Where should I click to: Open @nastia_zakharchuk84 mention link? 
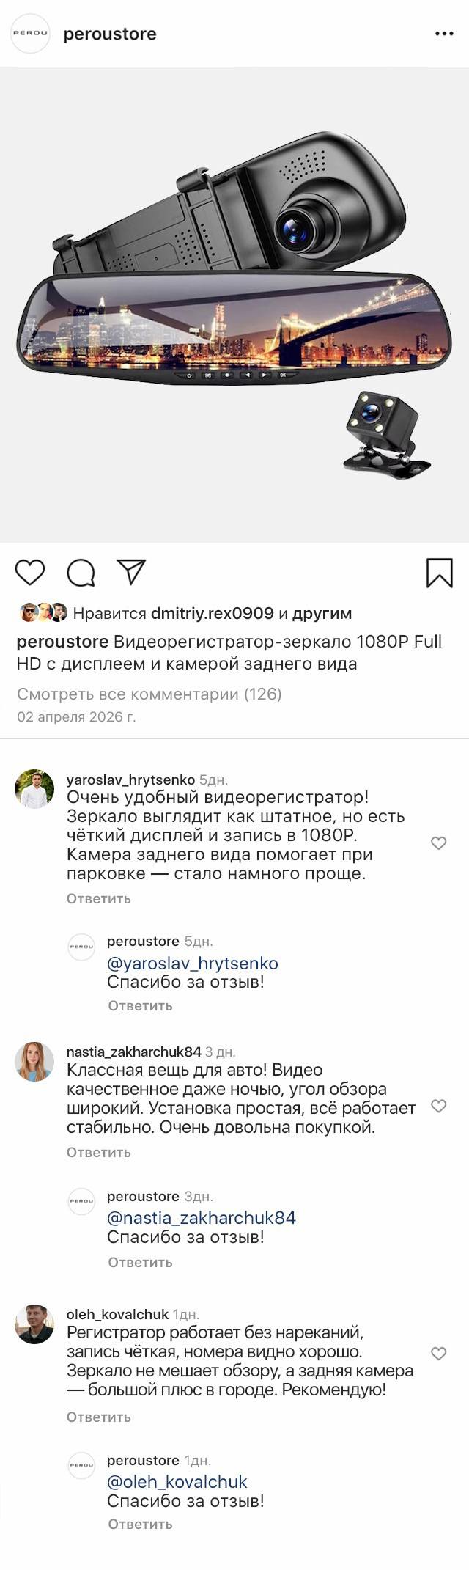[201, 1218]
